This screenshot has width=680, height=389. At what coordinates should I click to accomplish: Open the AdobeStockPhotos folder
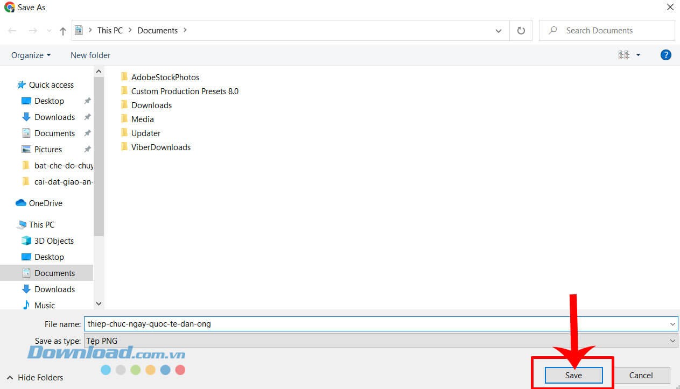click(165, 77)
